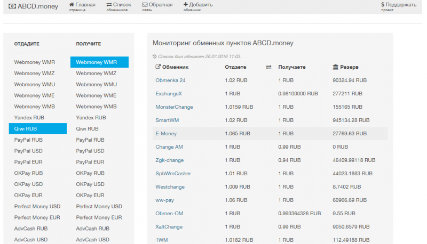Open Обратная связь menu item
Viewport: 427px width, 244px height.
[x=157, y=7]
